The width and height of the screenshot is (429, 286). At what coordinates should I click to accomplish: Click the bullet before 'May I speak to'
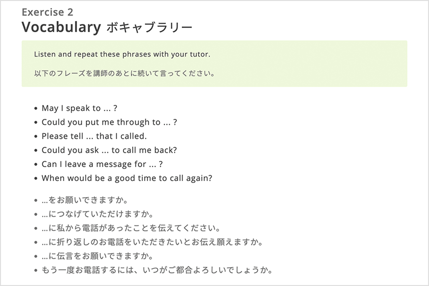(36, 108)
